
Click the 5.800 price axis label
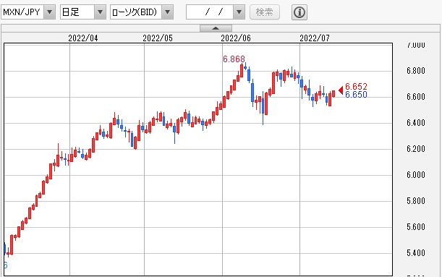coord(416,201)
